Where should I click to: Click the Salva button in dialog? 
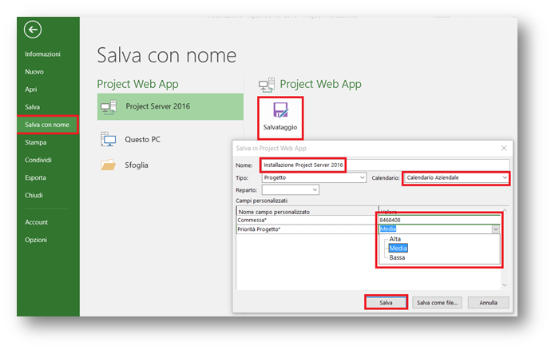pyautogui.click(x=386, y=303)
